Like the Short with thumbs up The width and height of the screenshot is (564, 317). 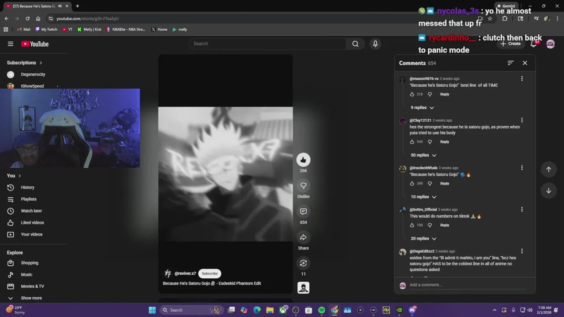[303, 160]
